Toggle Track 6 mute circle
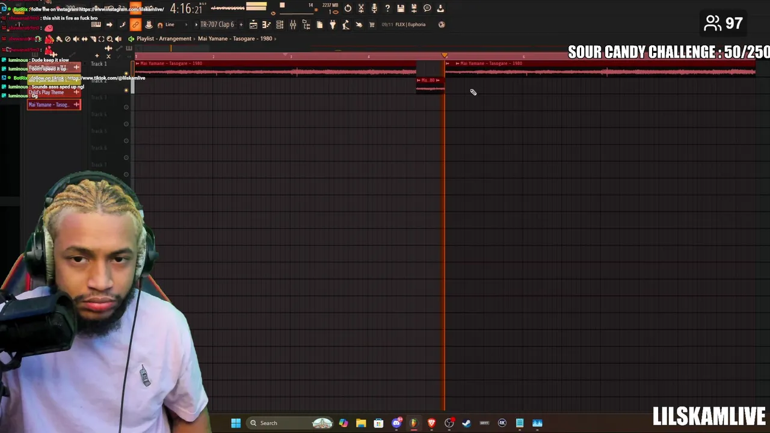Screen dimensions: 770x433 [126, 158]
